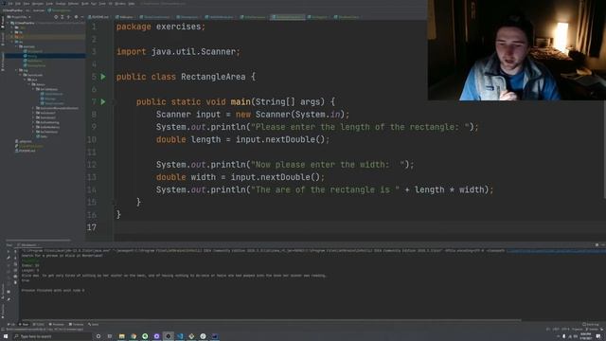606x341 pixels.
Task: Open the Build menu
Action: tap(84, 4)
